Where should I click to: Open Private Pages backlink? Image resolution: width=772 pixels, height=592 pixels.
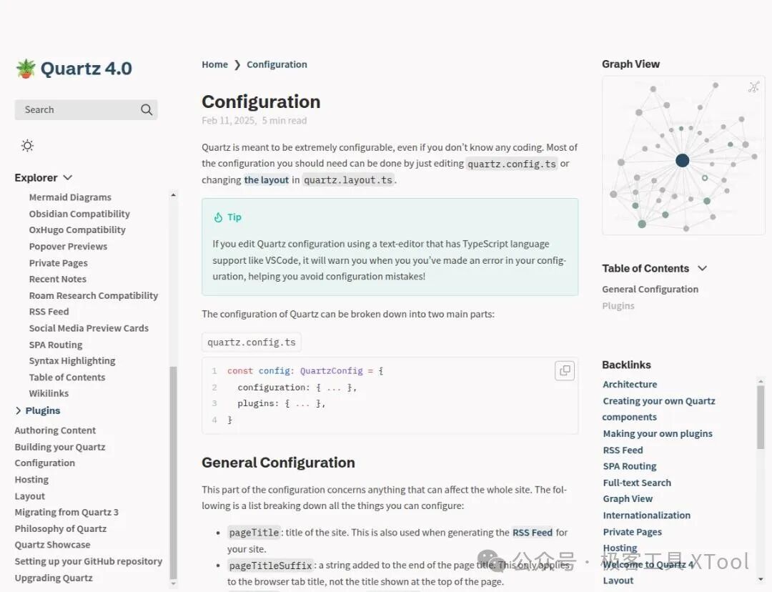pyautogui.click(x=632, y=532)
